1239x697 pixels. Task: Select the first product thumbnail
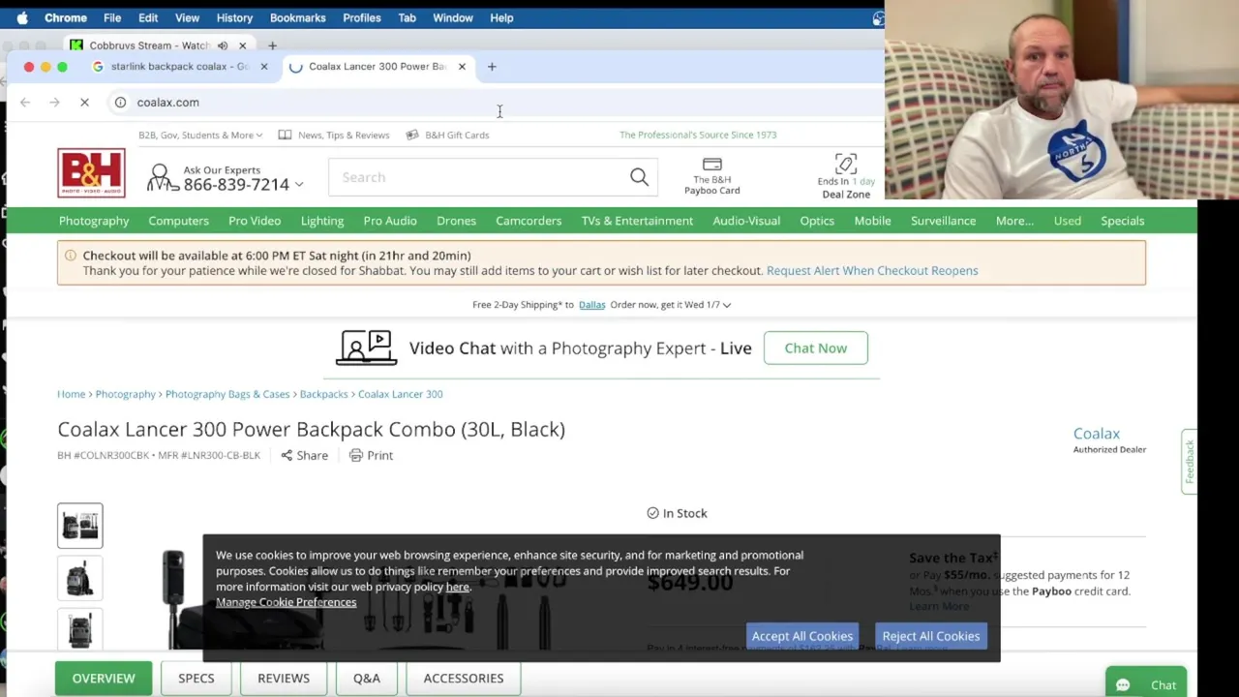point(79,526)
